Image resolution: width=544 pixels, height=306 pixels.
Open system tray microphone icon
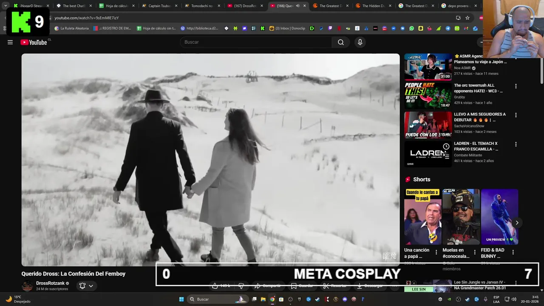click(x=485, y=299)
